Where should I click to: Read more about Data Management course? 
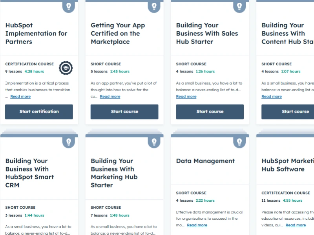point(197,225)
